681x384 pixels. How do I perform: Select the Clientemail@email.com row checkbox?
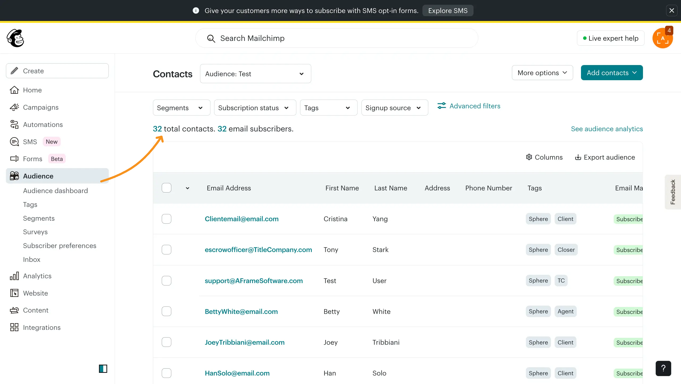167,219
